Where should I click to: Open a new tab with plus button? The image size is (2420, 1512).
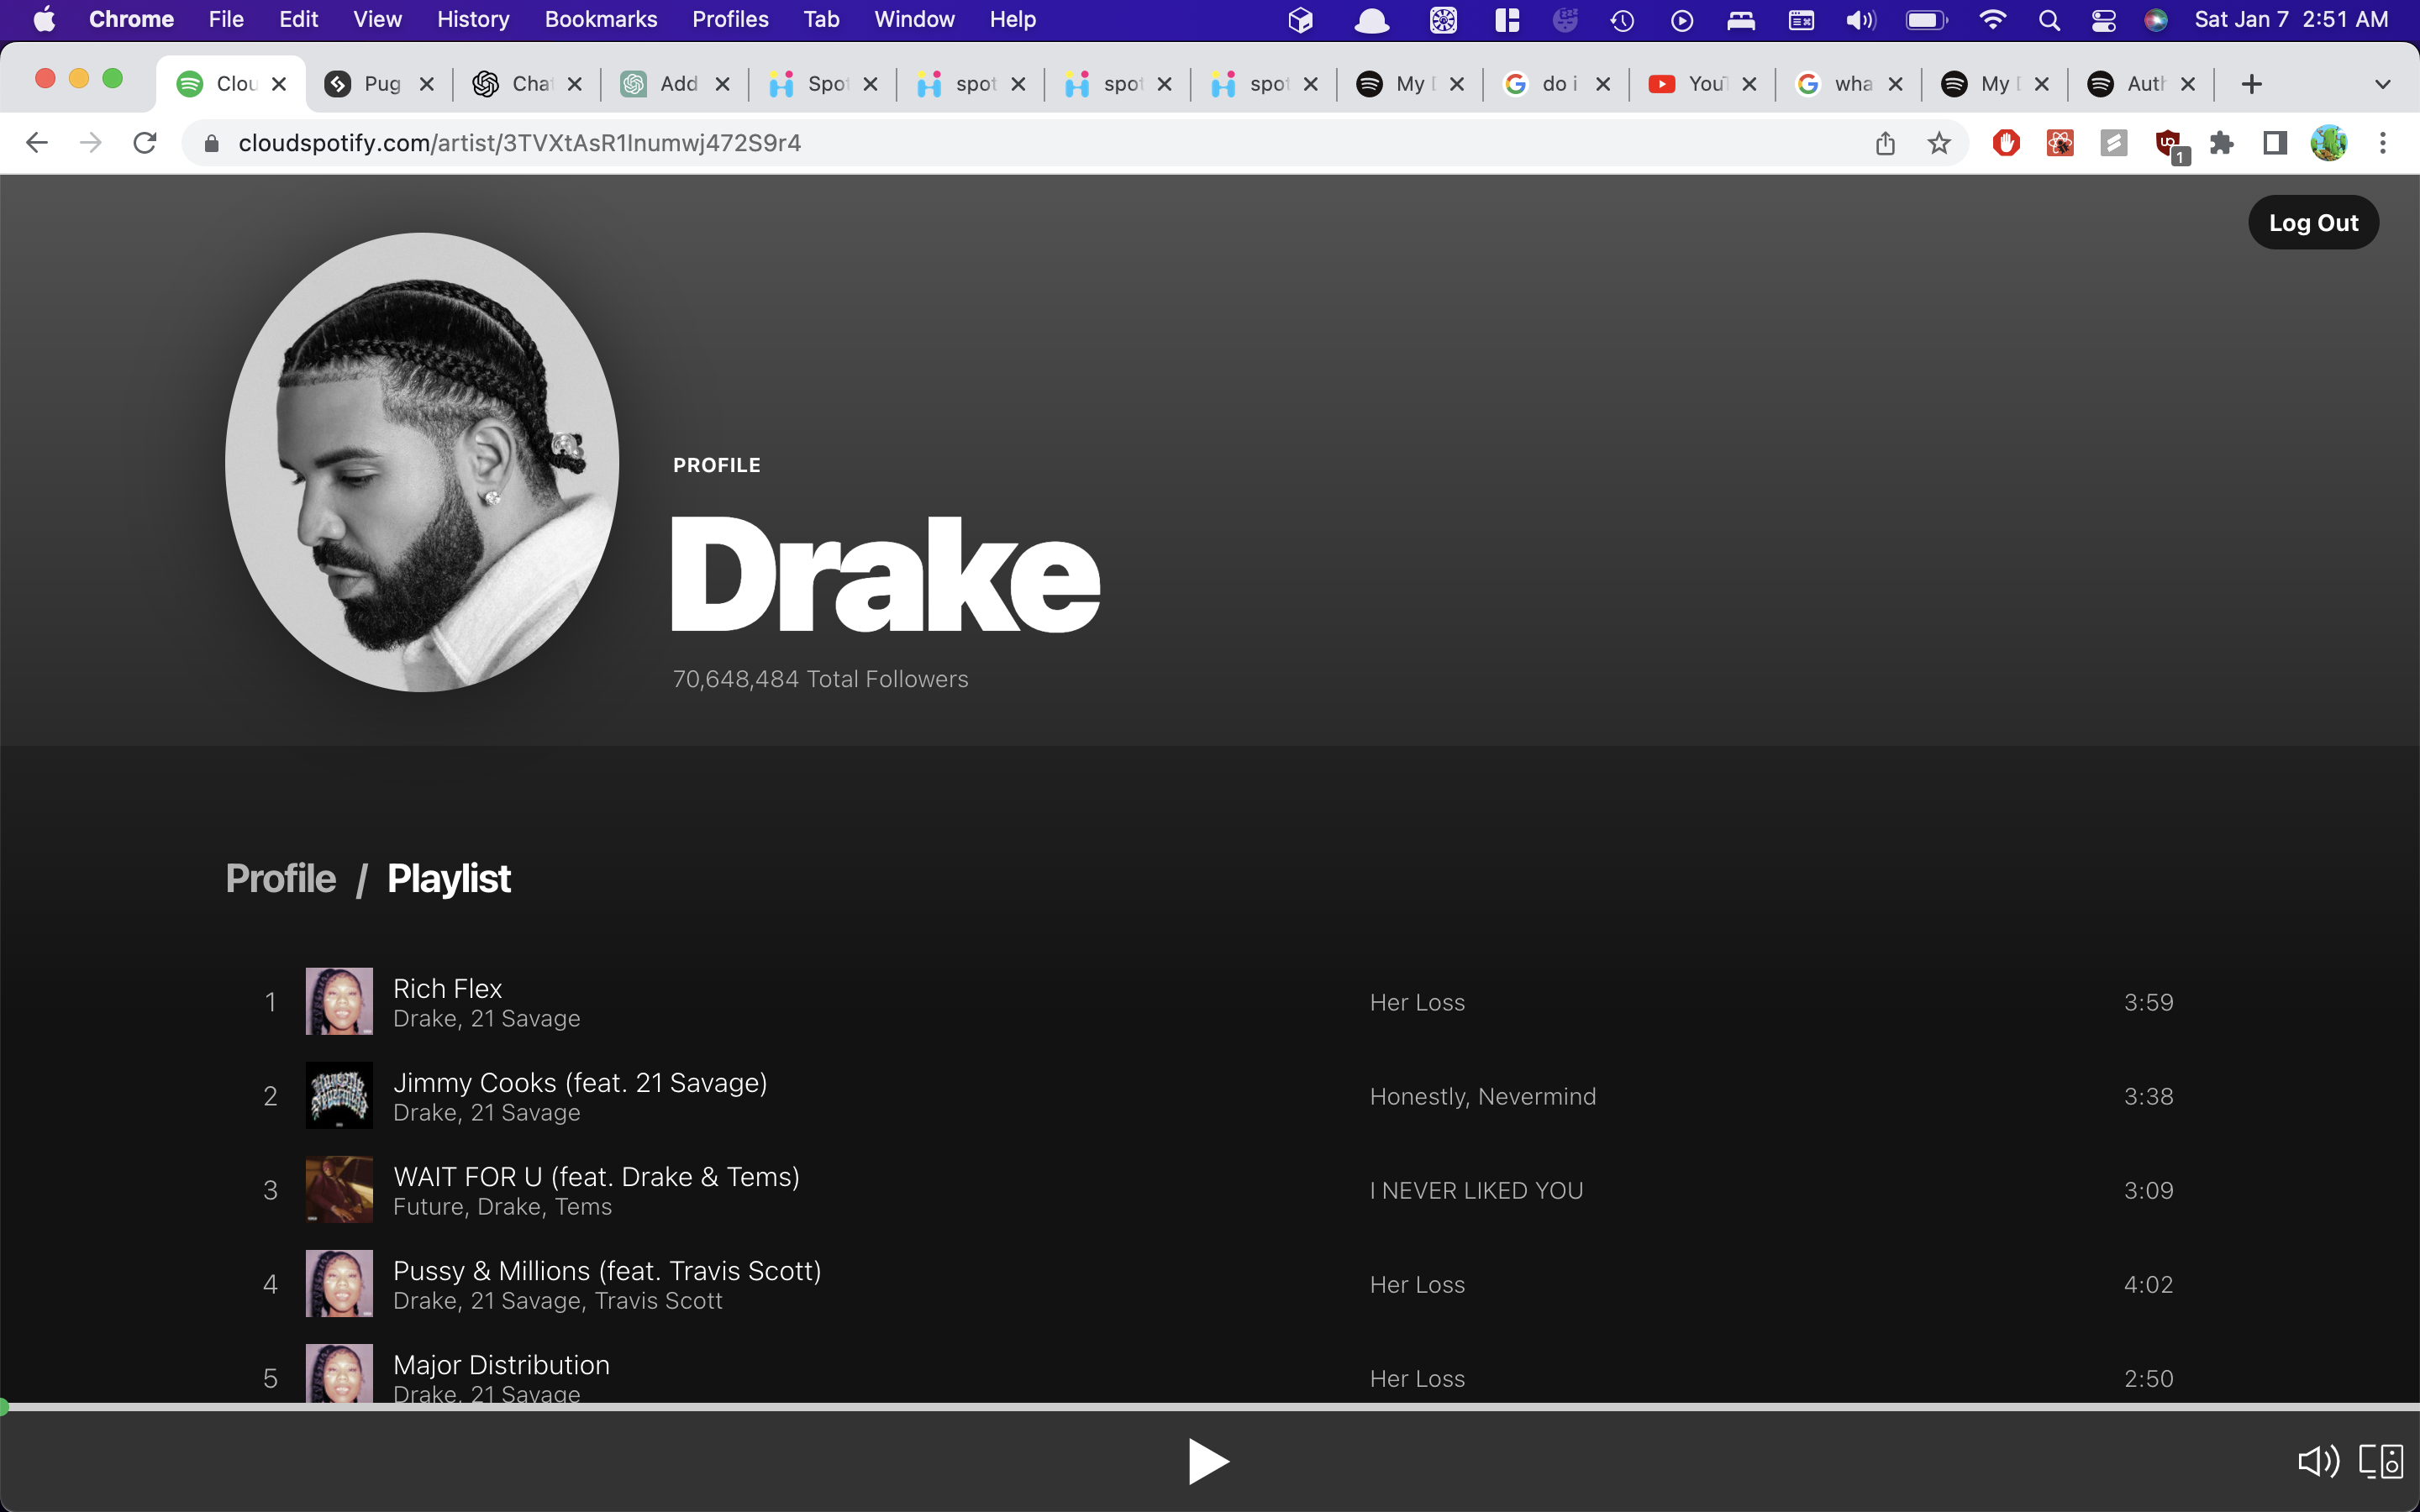click(x=2251, y=84)
